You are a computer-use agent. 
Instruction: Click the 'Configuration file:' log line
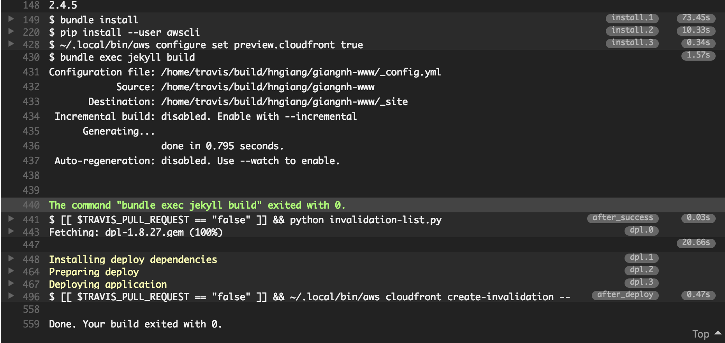click(245, 72)
